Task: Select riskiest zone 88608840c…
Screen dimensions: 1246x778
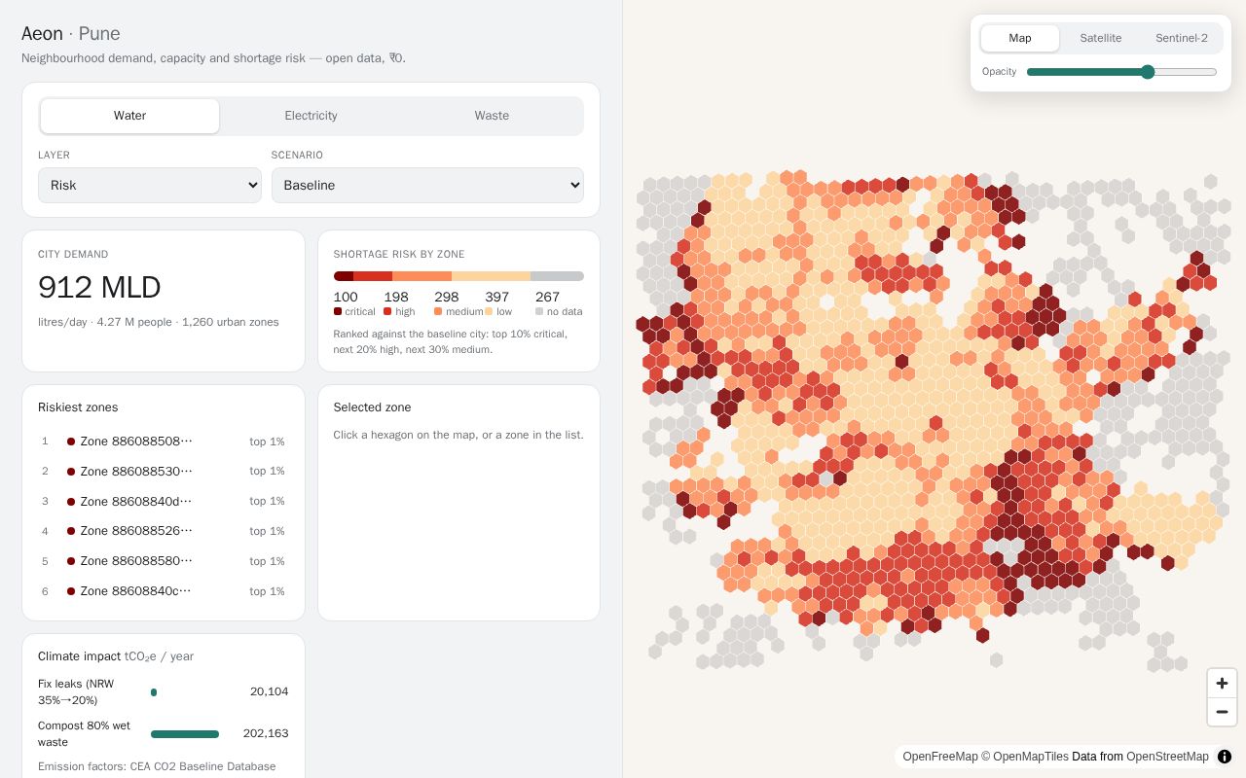Action: pos(164,591)
